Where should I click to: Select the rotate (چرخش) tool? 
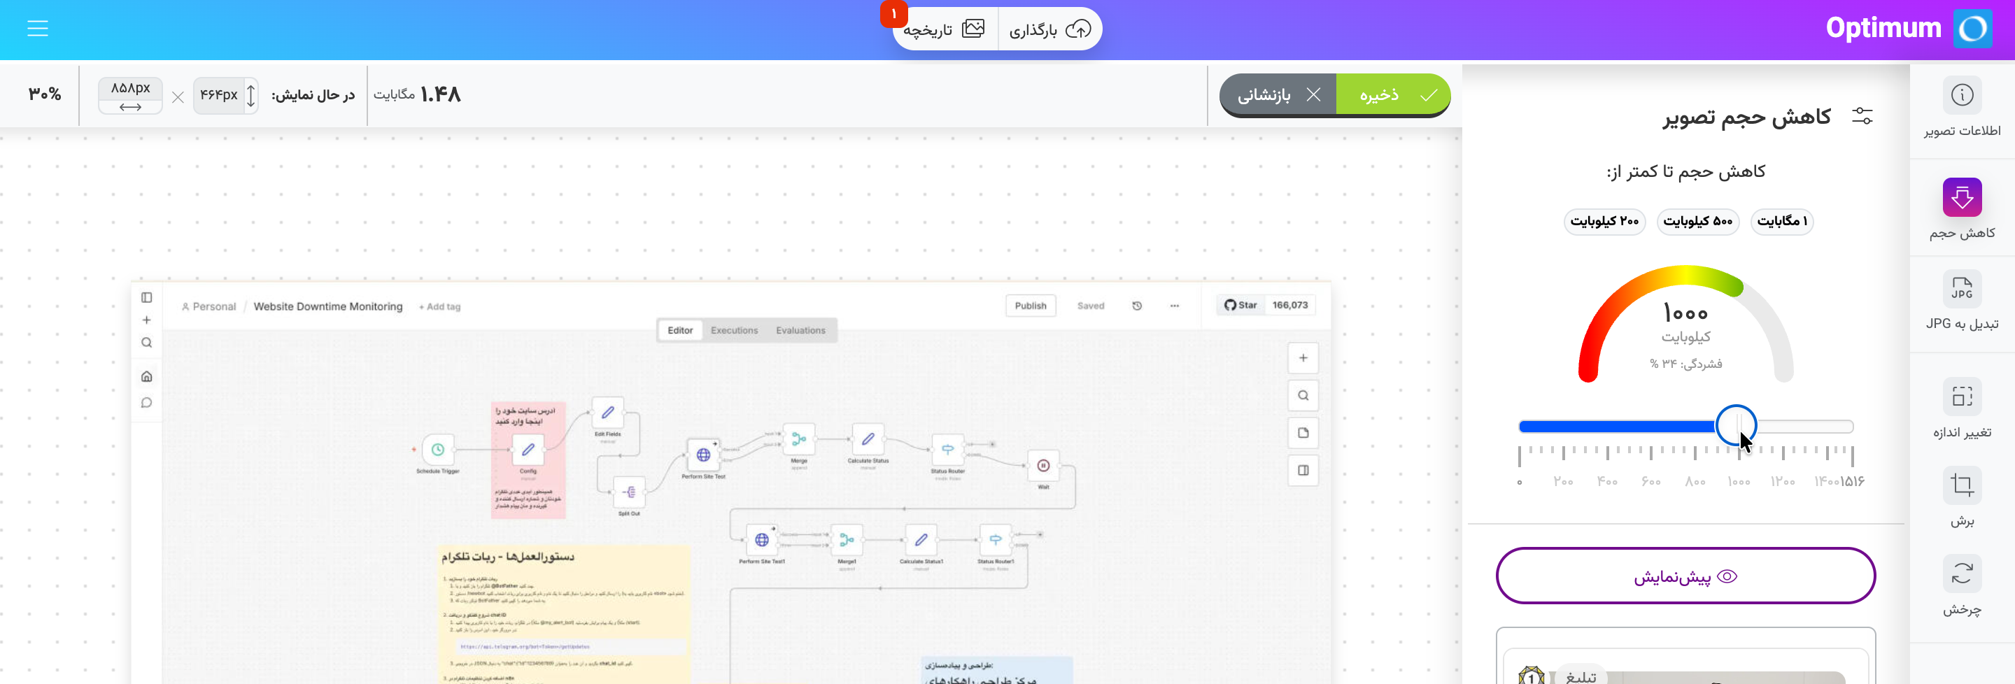click(x=1961, y=573)
